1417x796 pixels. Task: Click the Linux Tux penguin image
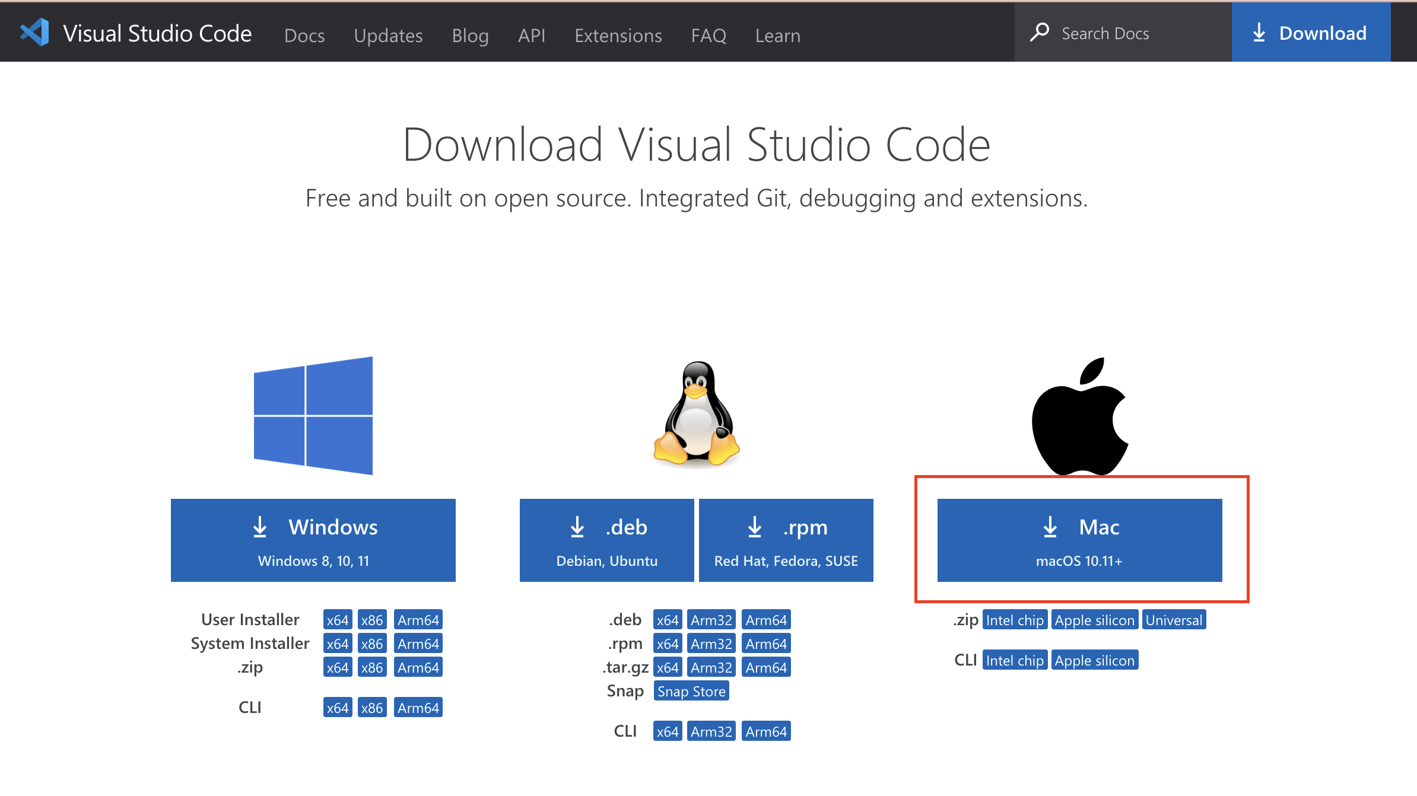(x=696, y=415)
